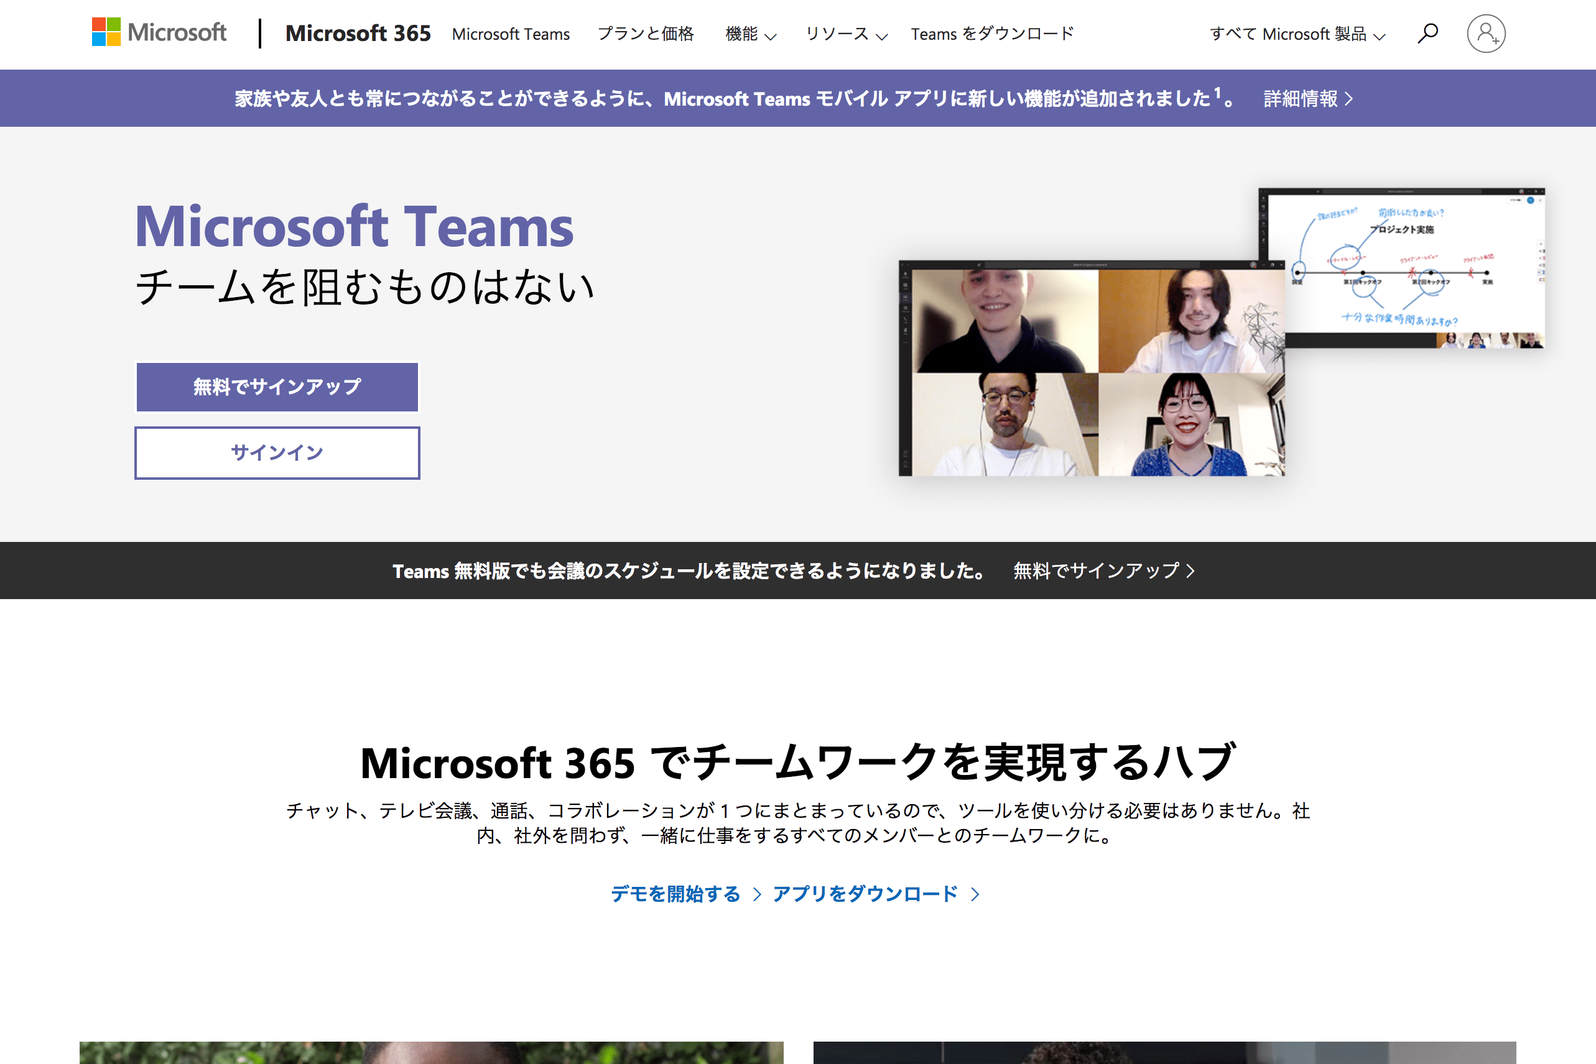Click the Microsoft logo
Image resolution: width=1596 pixels, height=1064 pixels.
159,32
